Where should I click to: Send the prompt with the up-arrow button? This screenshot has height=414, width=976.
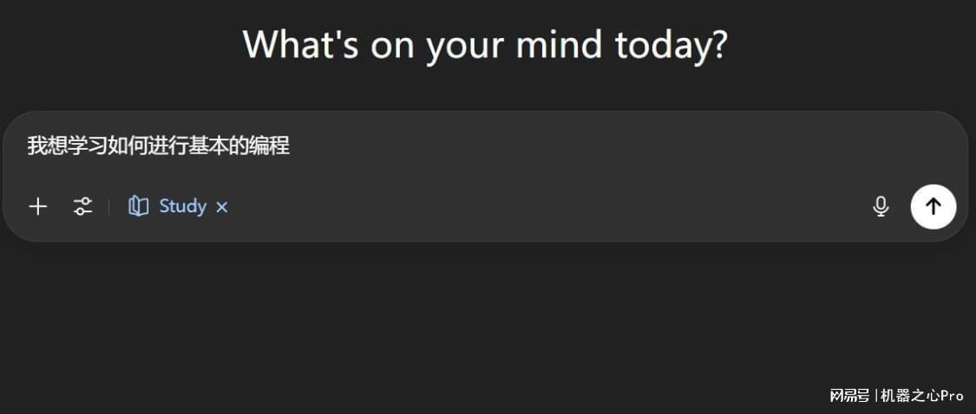(933, 206)
